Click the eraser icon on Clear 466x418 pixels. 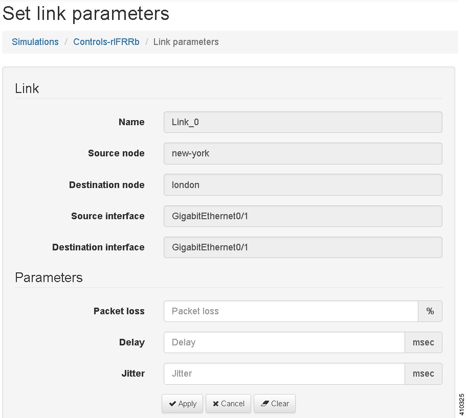[x=264, y=404]
